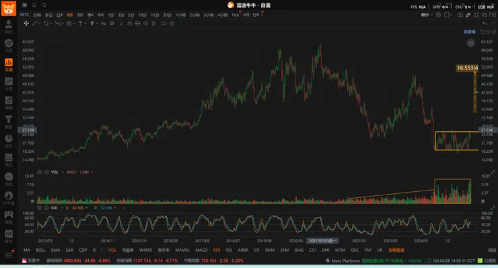Open the search magnifier in title bar
This screenshot has height=268, width=498.
(44, 5)
